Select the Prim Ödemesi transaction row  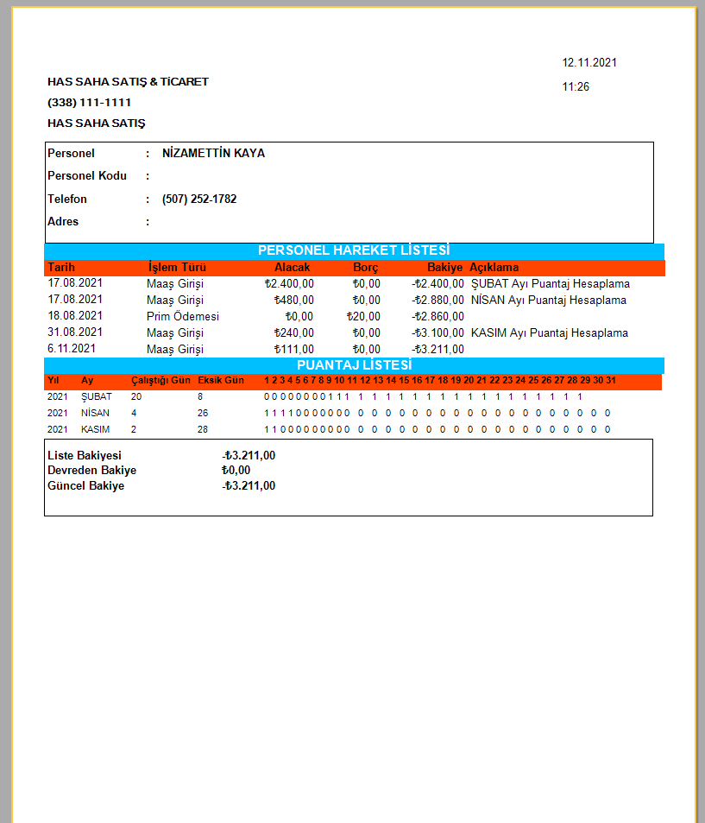point(183,317)
